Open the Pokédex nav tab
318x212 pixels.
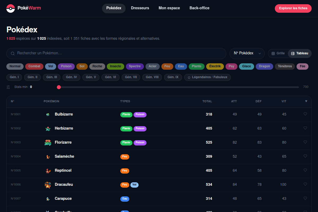[x=114, y=8]
